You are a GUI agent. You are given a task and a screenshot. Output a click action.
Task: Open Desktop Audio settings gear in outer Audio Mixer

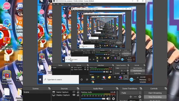point(113,98)
